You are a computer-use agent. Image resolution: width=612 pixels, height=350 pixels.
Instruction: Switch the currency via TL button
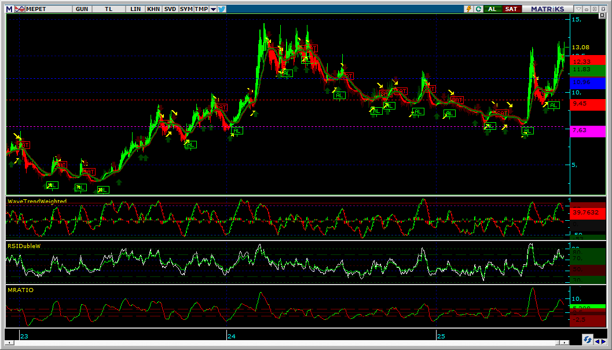tap(109, 9)
